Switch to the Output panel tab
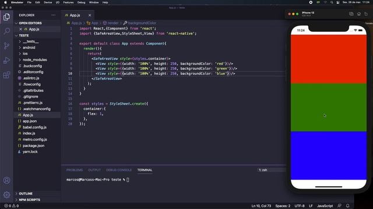This screenshot has height=209, width=373. point(94,170)
